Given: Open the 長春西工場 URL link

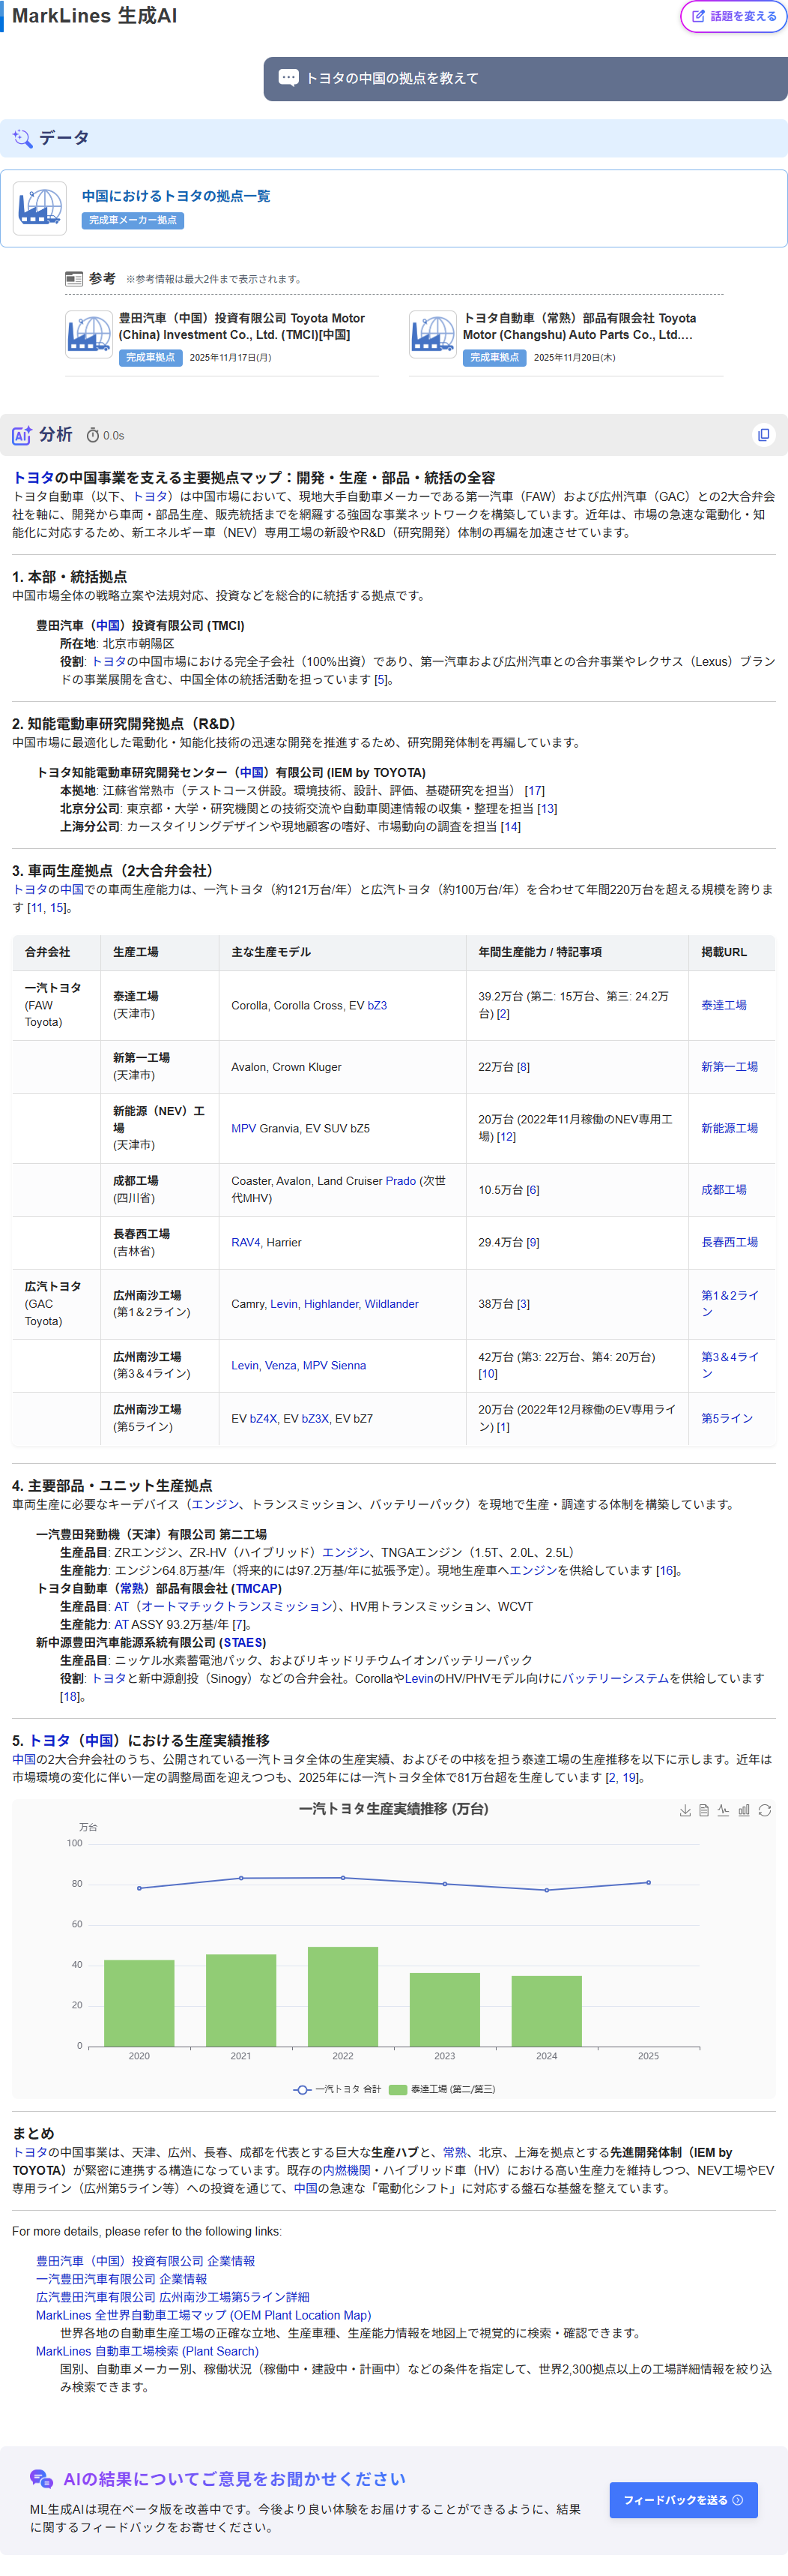Looking at the screenshot, I should [x=729, y=1242].
